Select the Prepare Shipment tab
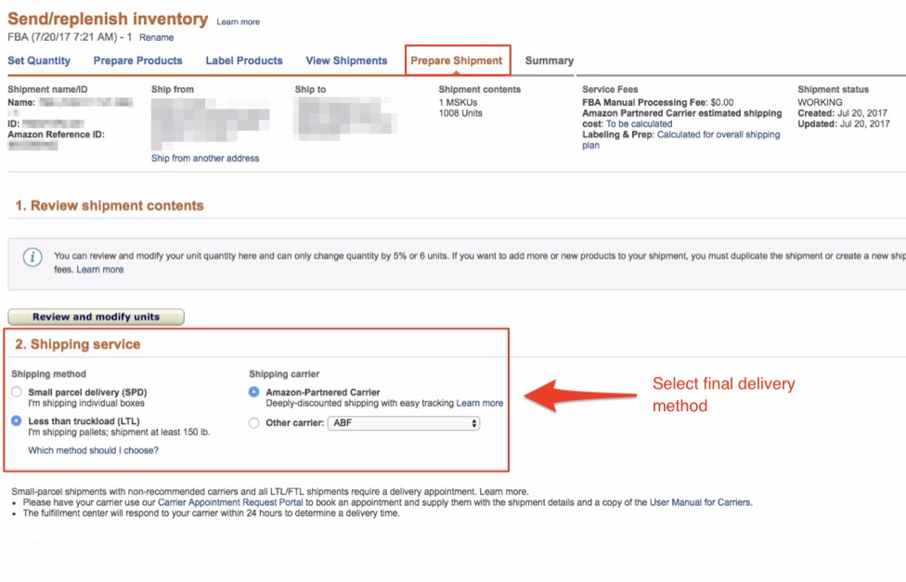The height and width of the screenshot is (582, 906). coord(457,60)
